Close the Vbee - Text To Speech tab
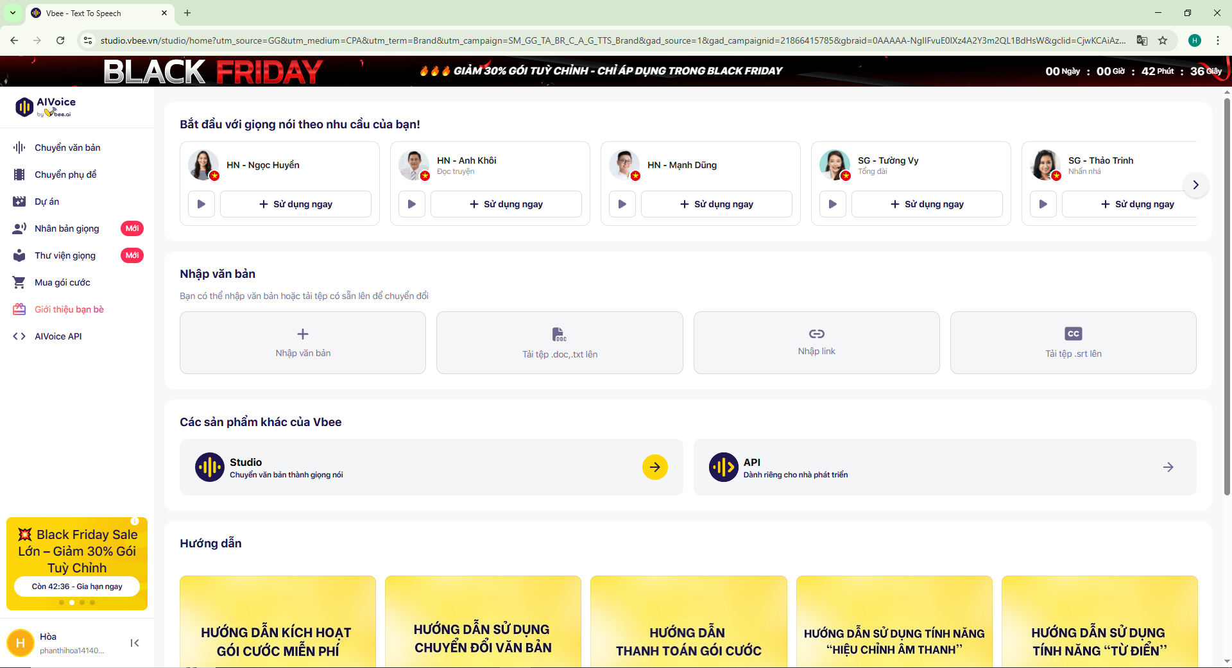 [164, 13]
